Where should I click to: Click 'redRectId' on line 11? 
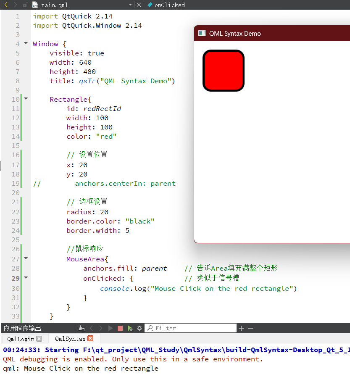point(102,109)
